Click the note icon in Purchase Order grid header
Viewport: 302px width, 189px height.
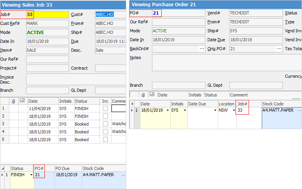point(152,94)
